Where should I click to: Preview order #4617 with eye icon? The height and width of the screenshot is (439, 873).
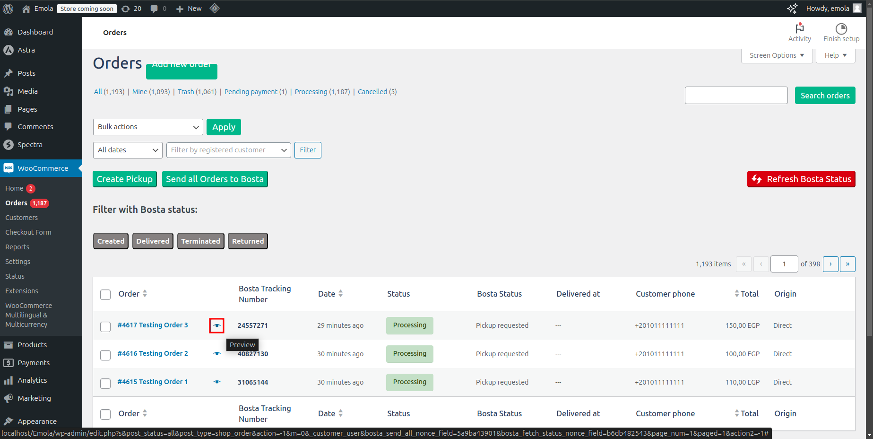[x=217, y=325]
